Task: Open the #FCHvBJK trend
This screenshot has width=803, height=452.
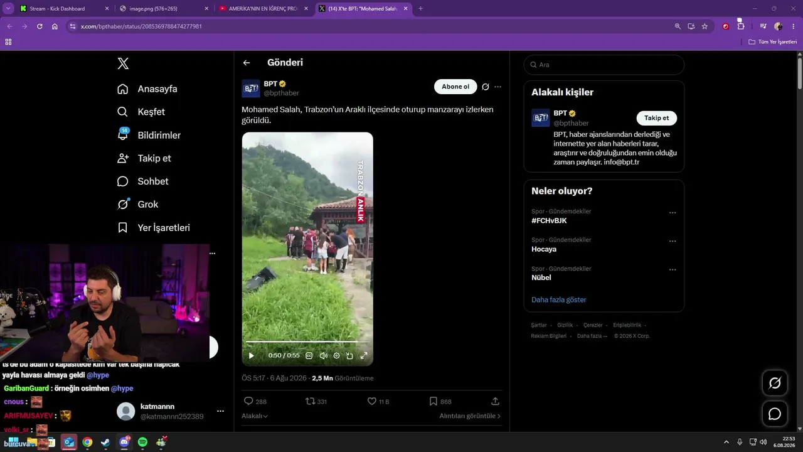Action: click(549, 221)
